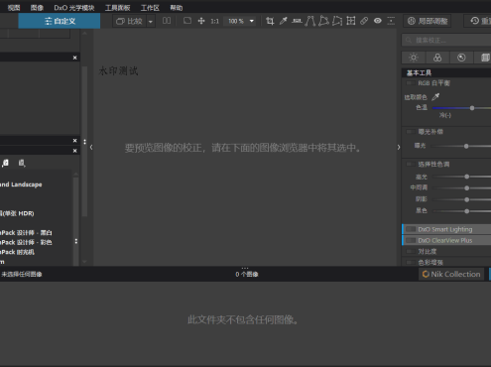This screenshot has width=491, height=367.
Task: Open the 工作区 menu
Action: tap(150, 8)
